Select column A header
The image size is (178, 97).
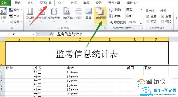point(19,40)
